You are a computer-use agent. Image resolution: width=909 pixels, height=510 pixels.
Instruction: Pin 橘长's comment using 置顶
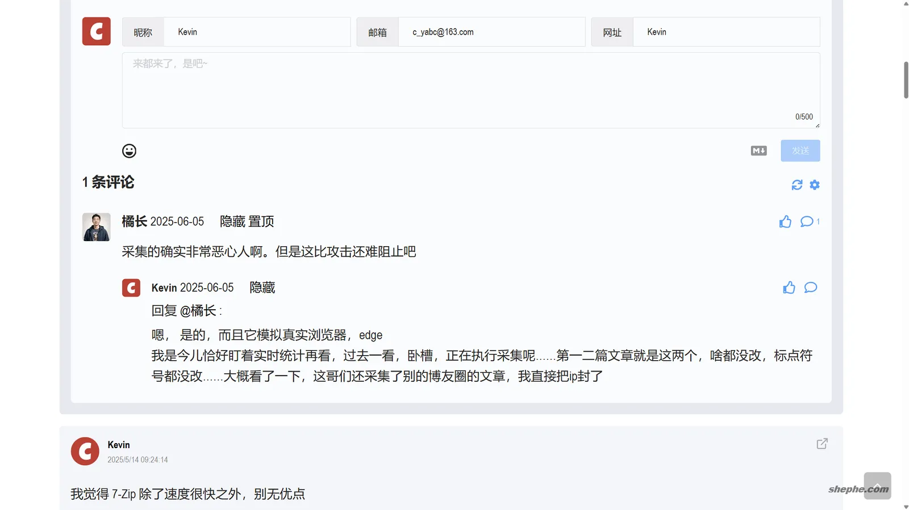point(261,222)
